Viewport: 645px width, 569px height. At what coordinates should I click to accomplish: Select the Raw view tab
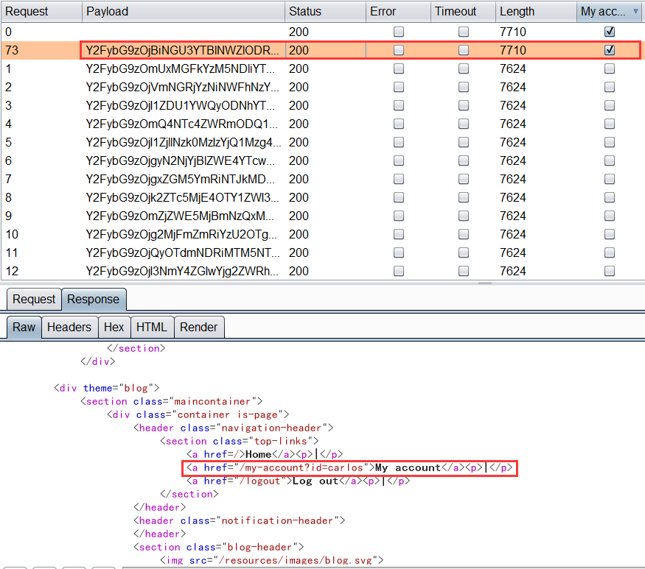click(24, 327)
